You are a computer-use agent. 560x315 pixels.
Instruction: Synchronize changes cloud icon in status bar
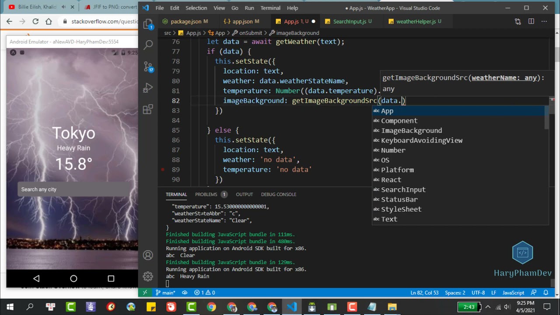(185, 293)
